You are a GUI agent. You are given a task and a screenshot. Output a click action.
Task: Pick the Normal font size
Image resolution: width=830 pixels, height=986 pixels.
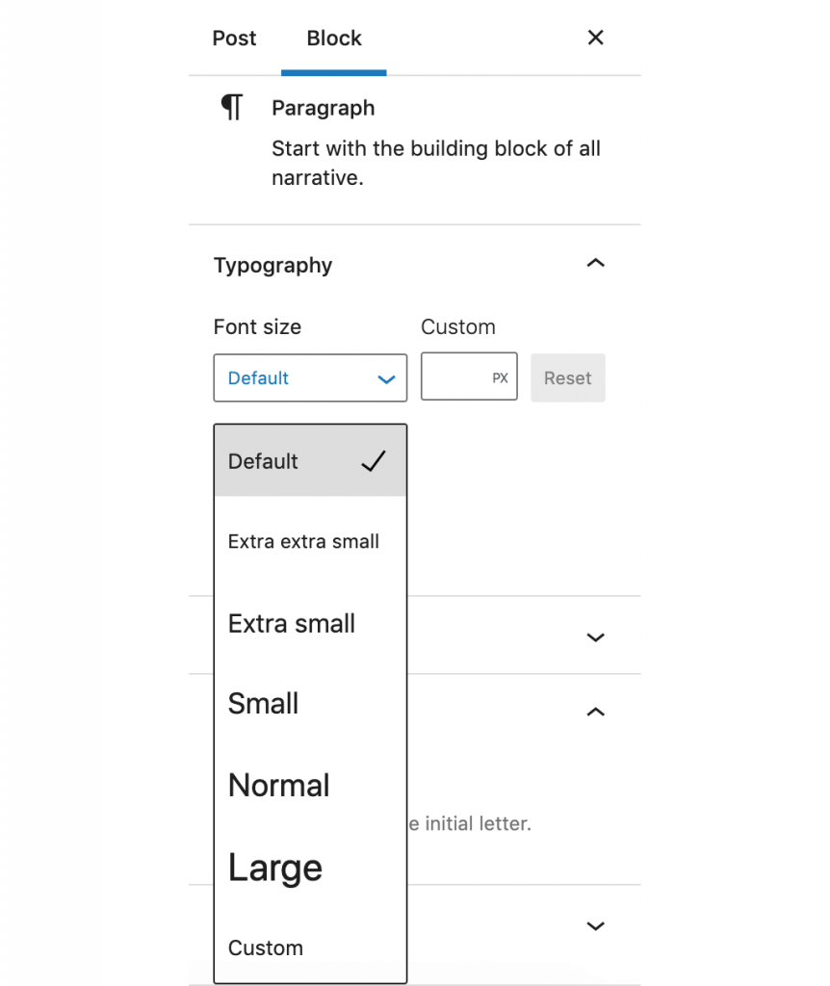pos(278,786)
